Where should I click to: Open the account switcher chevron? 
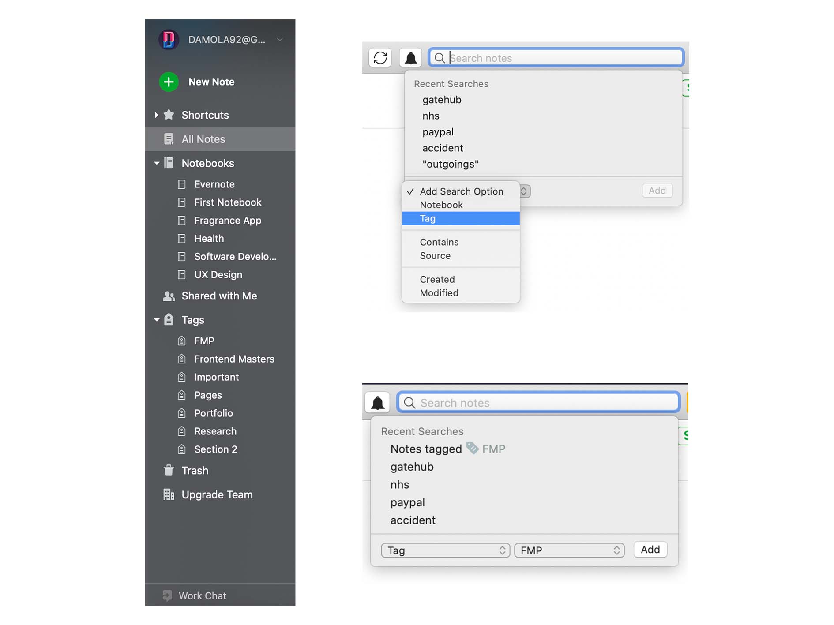280,40
